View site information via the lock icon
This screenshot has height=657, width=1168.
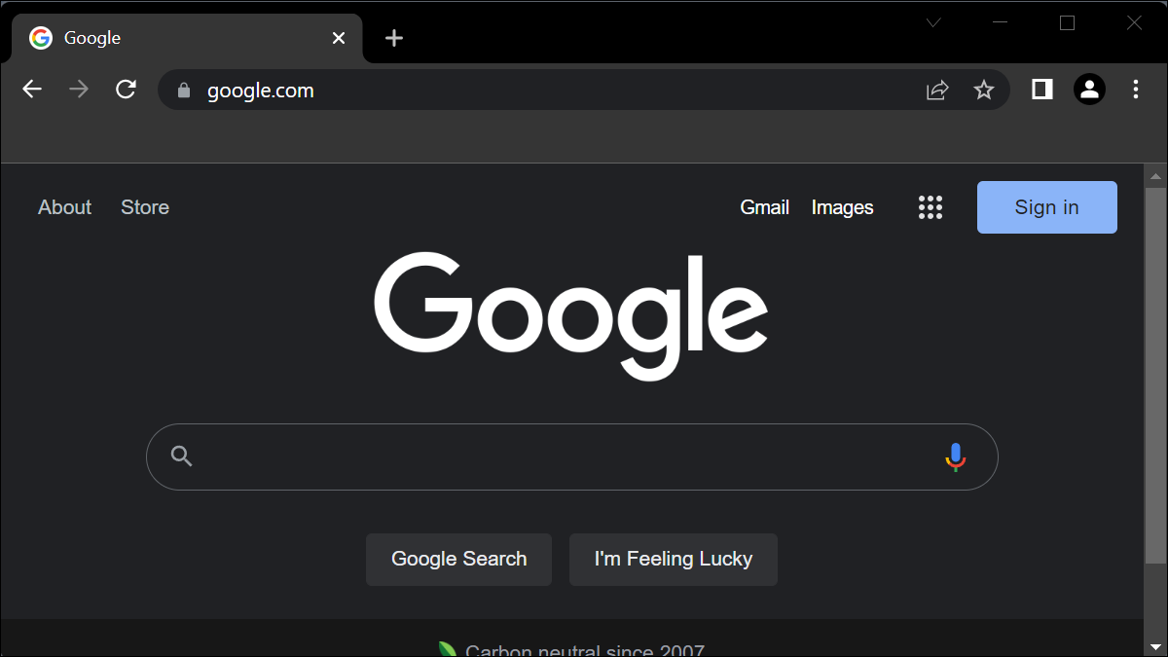(x=183, y=91)
